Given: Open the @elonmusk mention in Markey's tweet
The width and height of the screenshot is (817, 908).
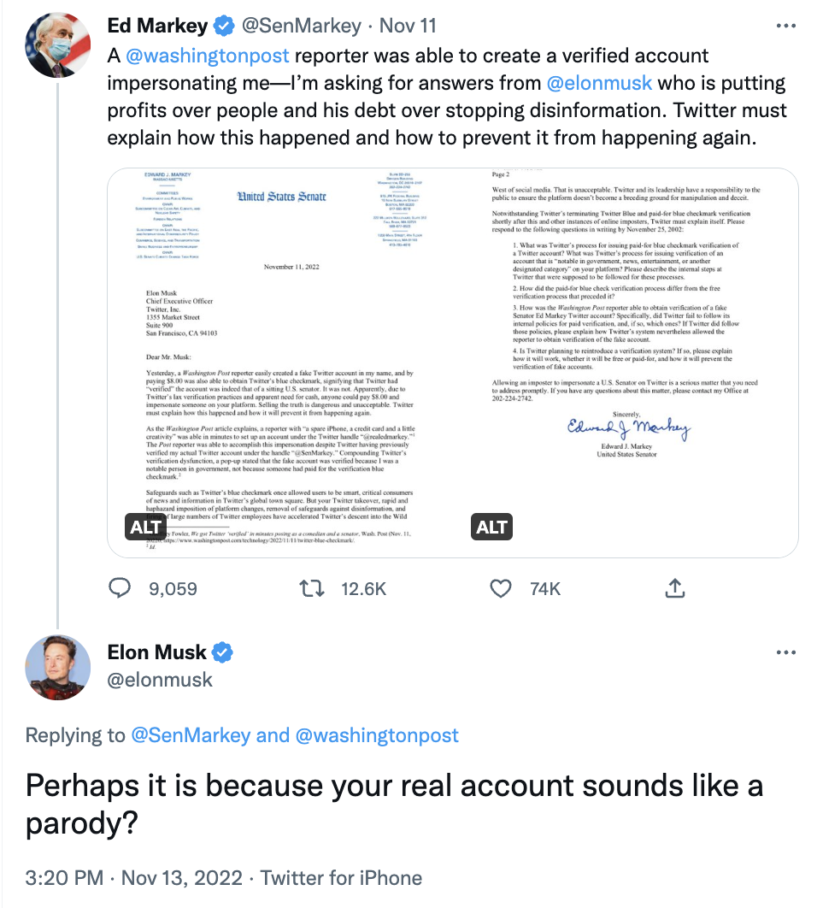Looking at the screenshot, I should (599, 84).
